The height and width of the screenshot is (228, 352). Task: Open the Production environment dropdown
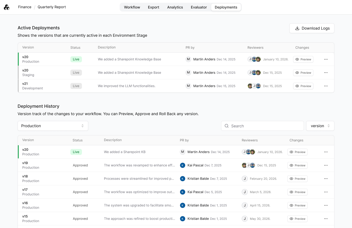(x=53, y=126)
